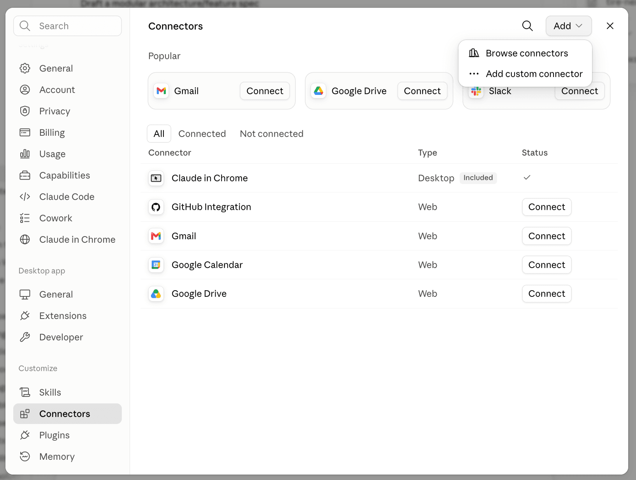Open the Account settings page
Image resolution: width=636 pixels, height=480 pixels.
[67, 90]
